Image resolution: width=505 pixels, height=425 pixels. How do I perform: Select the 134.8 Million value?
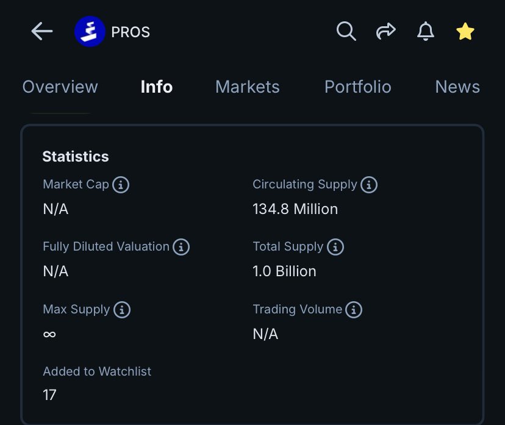click(295, 209)
